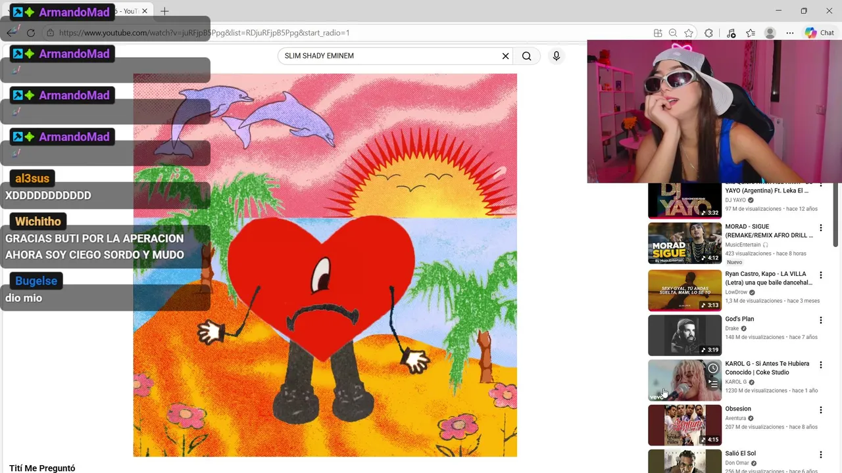This screenshot has width=842, height=473.
Task: Add KAROL G video to queue
Action: pyautogui.click(x=713, y=384)
